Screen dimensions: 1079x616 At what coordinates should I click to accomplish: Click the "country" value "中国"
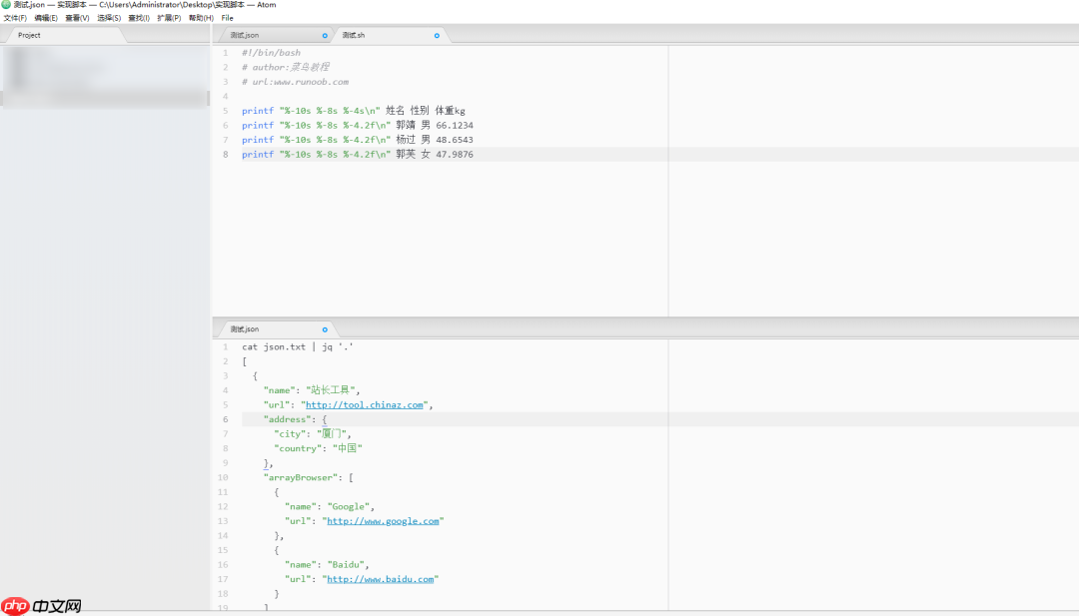(x=348, y=448)
